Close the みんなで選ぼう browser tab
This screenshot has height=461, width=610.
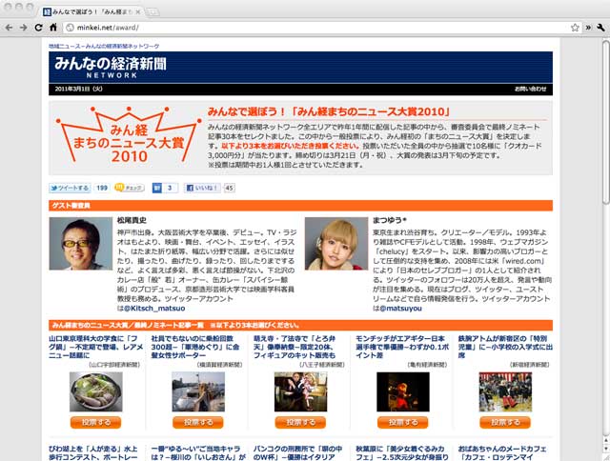click(x=137, y=12)
